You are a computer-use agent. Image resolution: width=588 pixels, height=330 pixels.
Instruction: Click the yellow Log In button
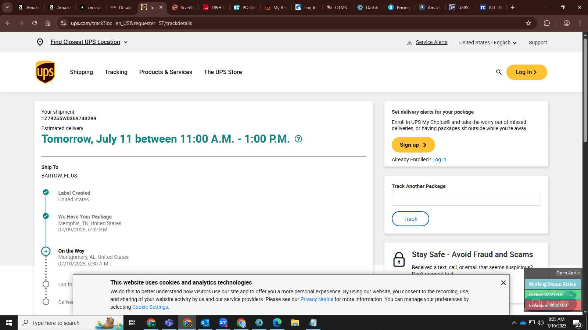pyautogui.click(x=527, y=72)
